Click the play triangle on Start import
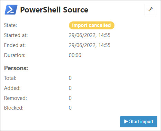This screenshot has width=161, height=131. pos(126,121)
